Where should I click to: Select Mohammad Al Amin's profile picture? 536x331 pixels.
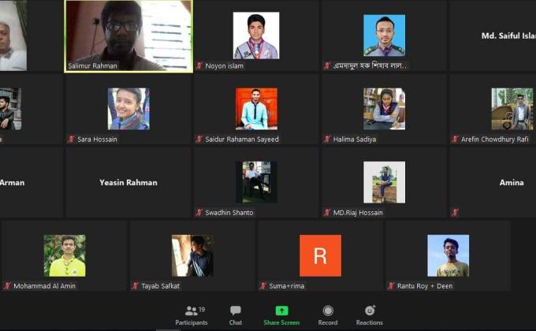(65, 256)
